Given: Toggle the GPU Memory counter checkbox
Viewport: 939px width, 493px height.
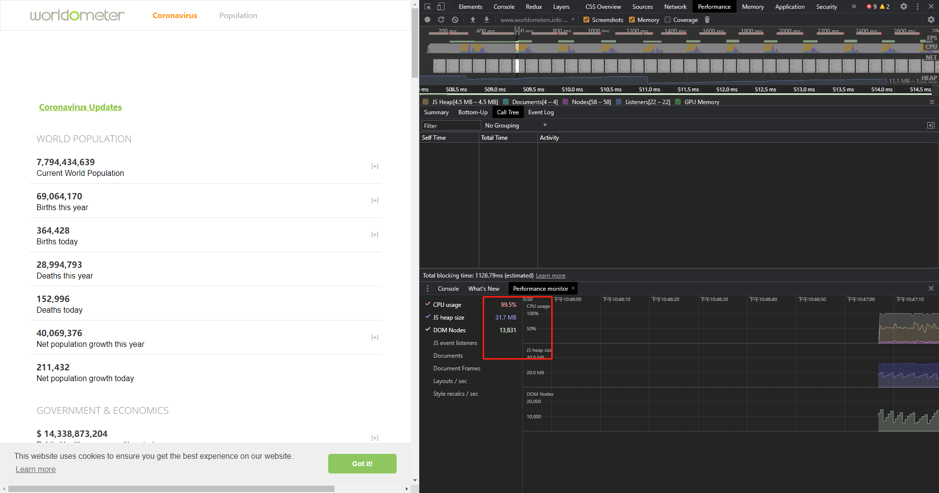Looking at the screenshot, I should [678, 102].
